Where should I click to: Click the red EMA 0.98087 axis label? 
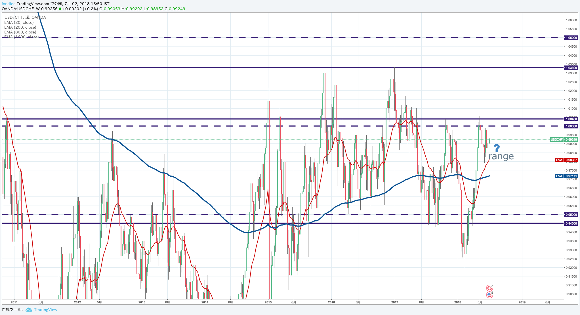click(x=566, y=160)
